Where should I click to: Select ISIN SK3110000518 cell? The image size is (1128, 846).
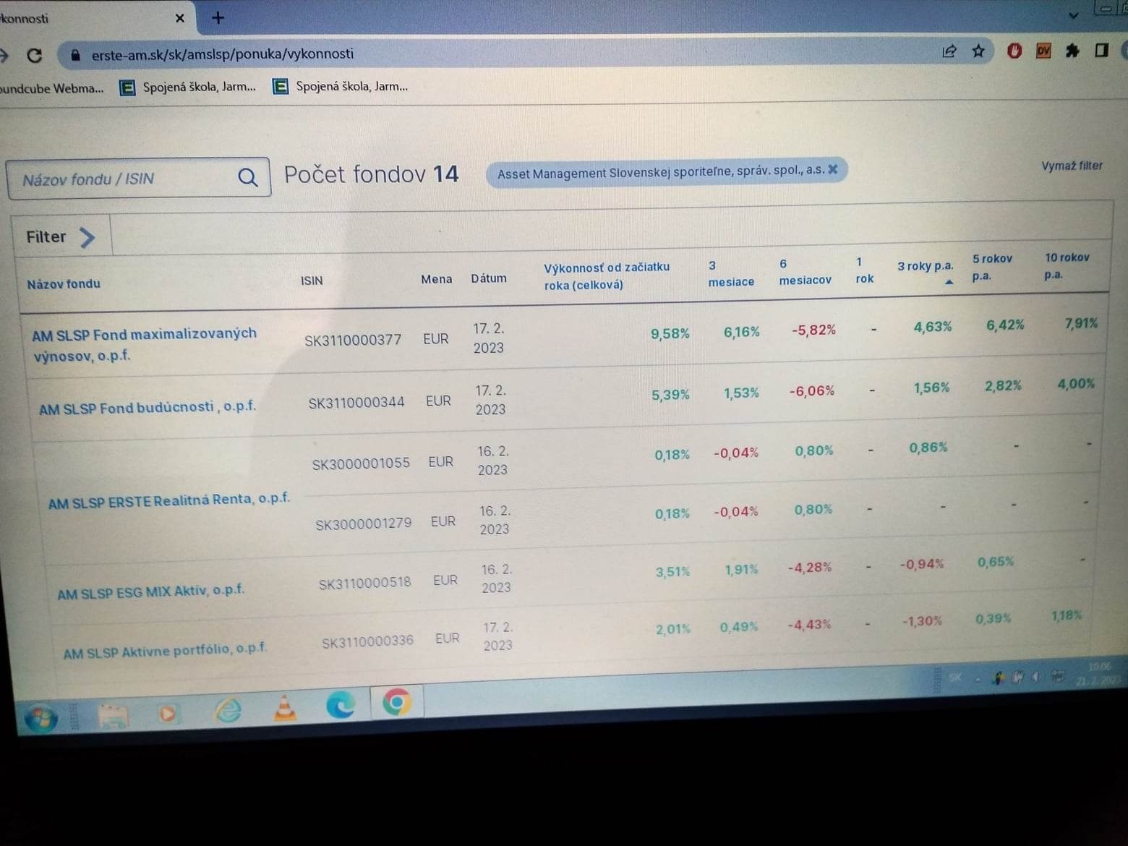point(365,583)
